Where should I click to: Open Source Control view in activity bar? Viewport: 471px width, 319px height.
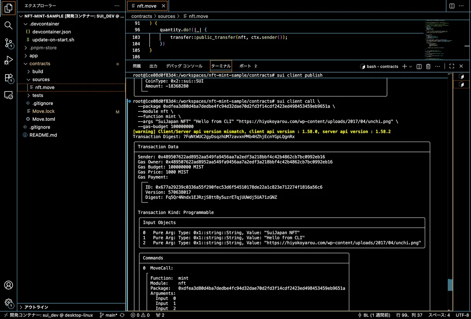coord(9,43)
